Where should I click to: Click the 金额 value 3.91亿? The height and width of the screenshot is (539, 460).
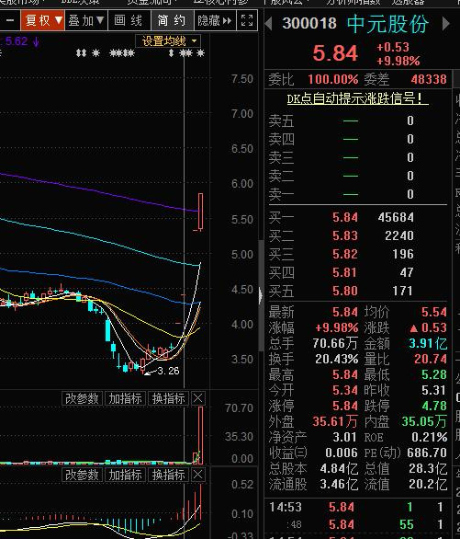[x=428, y=343]
